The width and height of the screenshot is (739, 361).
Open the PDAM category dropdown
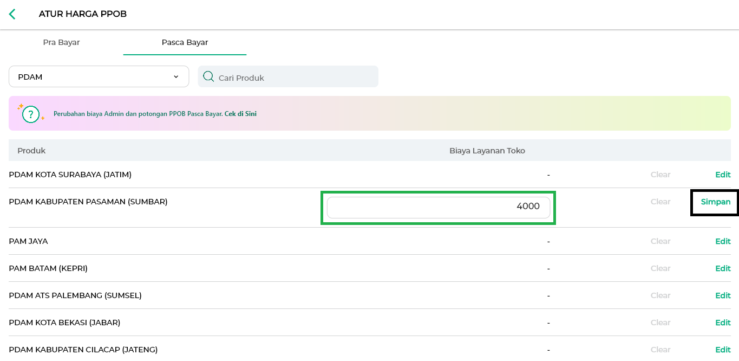click(x=99, y=77)
